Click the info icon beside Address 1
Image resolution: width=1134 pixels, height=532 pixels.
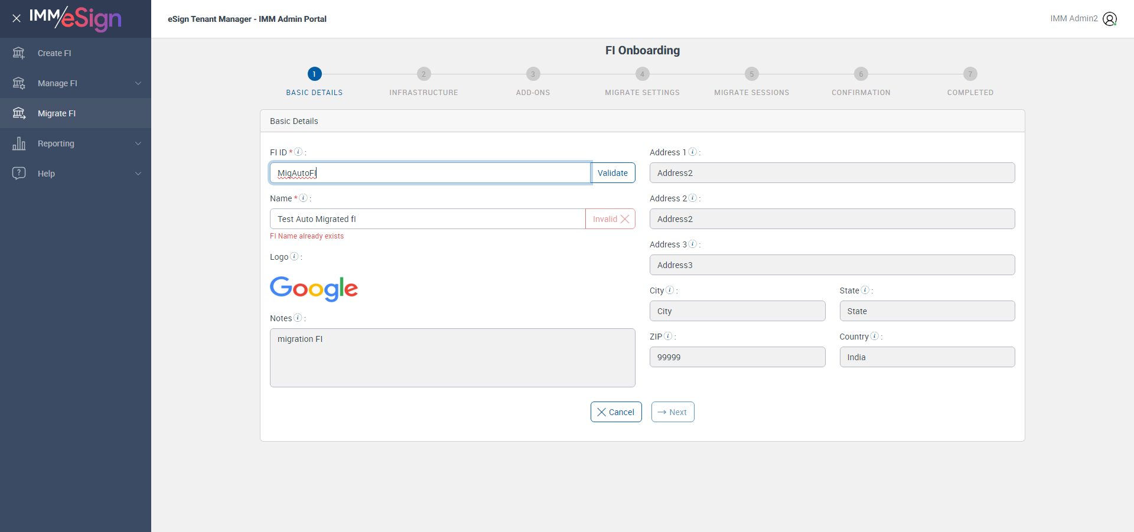692,152
